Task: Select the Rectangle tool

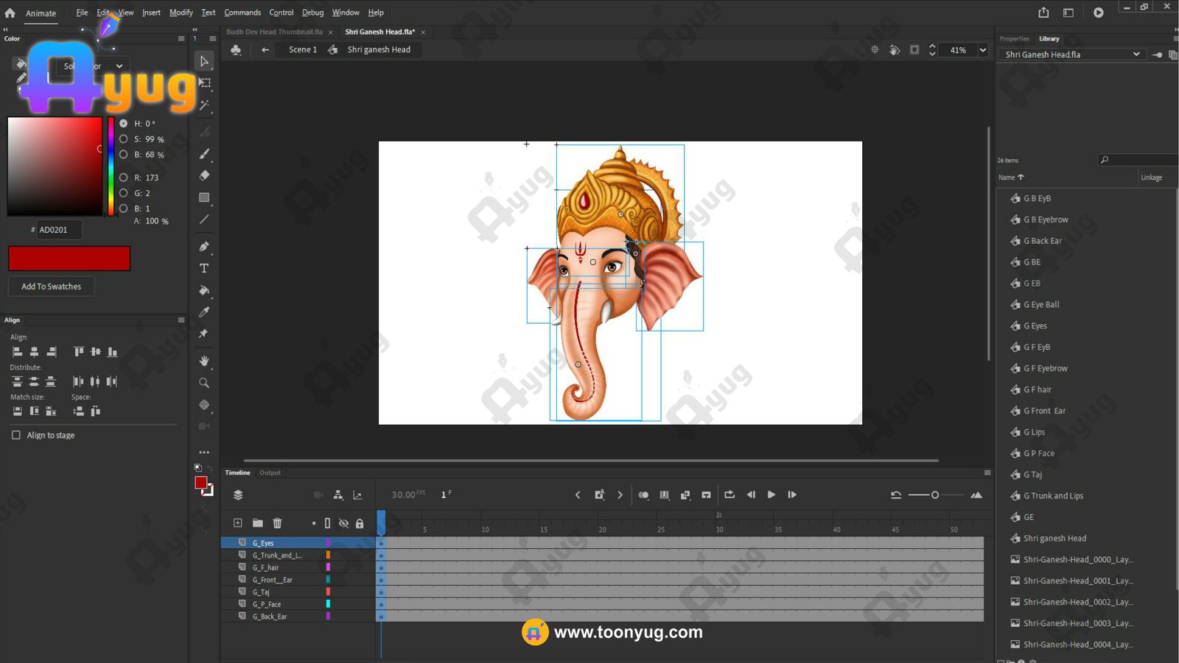Action: point(205,197)
